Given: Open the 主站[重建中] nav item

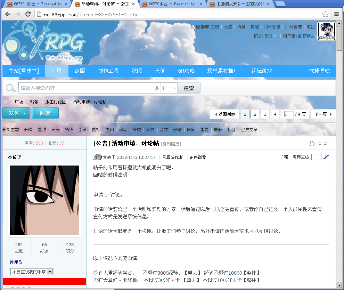Looking at the screenshot, I should 24,71.
